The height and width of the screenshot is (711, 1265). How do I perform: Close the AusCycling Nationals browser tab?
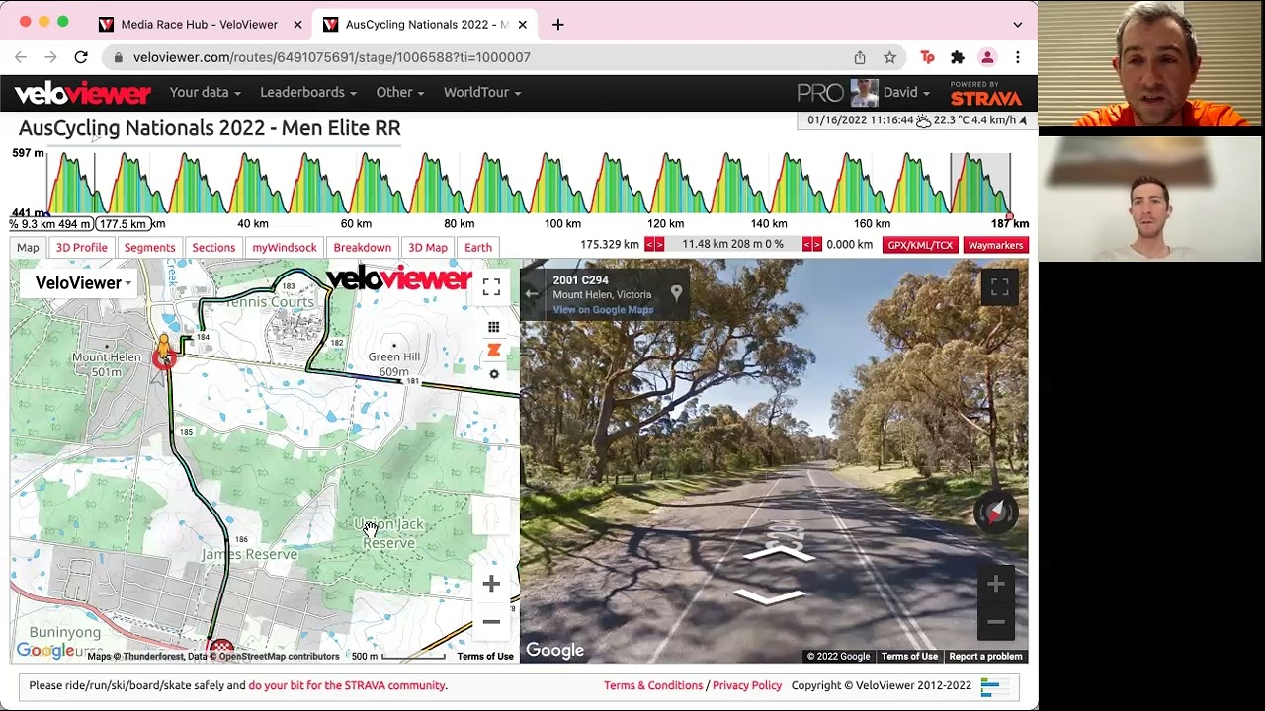(x=522, y=24)
